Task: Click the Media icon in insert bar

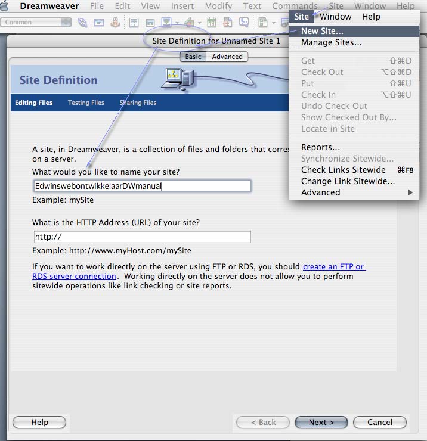Action: 190,22
